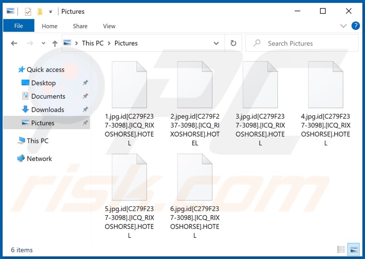
Task: Click the Up one level arrow
Action: [55, 43]
